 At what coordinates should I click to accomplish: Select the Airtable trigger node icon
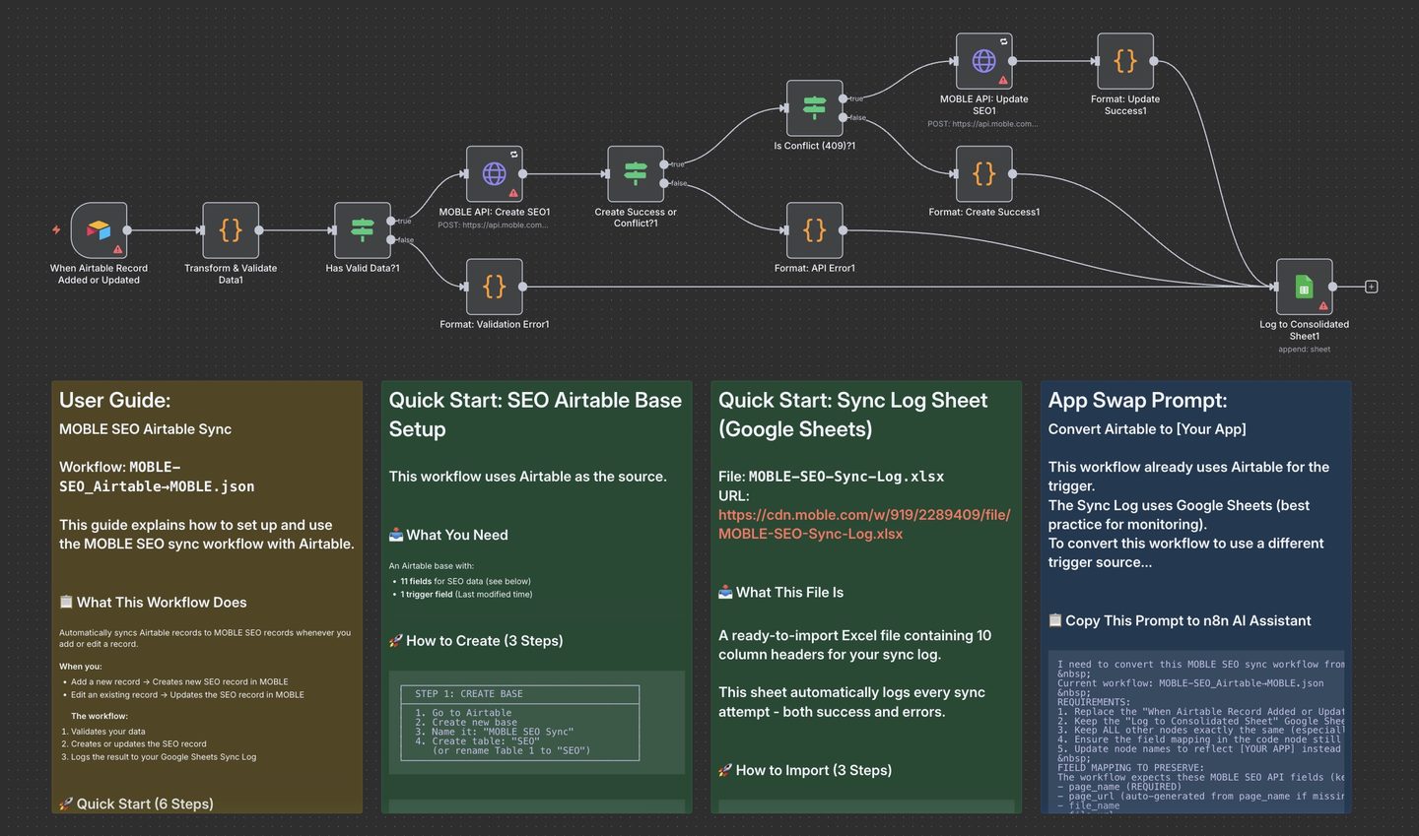click(x=99, y=230)
